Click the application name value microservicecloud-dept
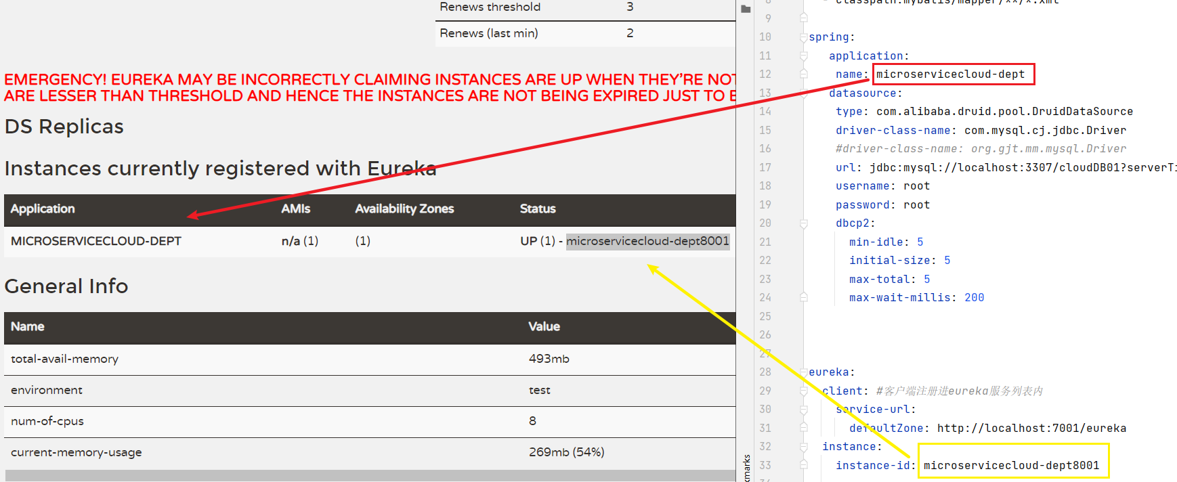1177x482 pixels. (950, 74)
